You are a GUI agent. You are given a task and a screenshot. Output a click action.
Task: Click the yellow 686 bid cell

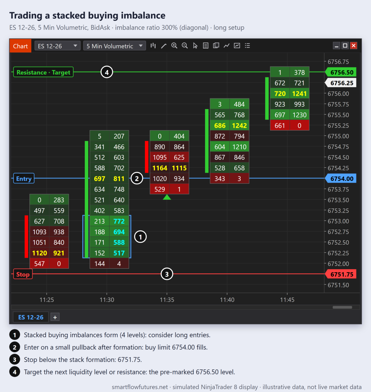(x=220, y=126)
